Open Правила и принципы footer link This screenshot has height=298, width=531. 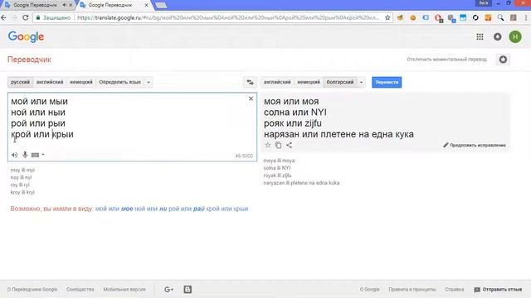(412, 290)
